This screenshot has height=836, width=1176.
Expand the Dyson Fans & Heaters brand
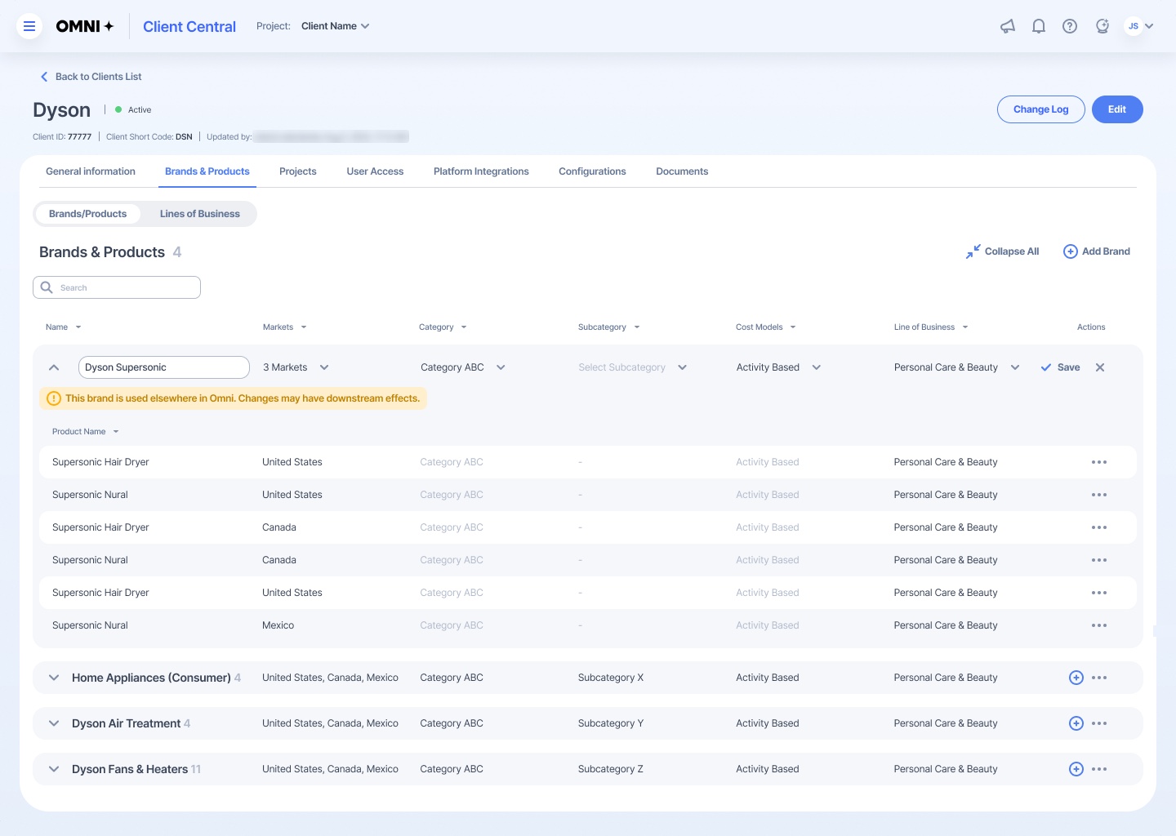[x=54, y=769]
